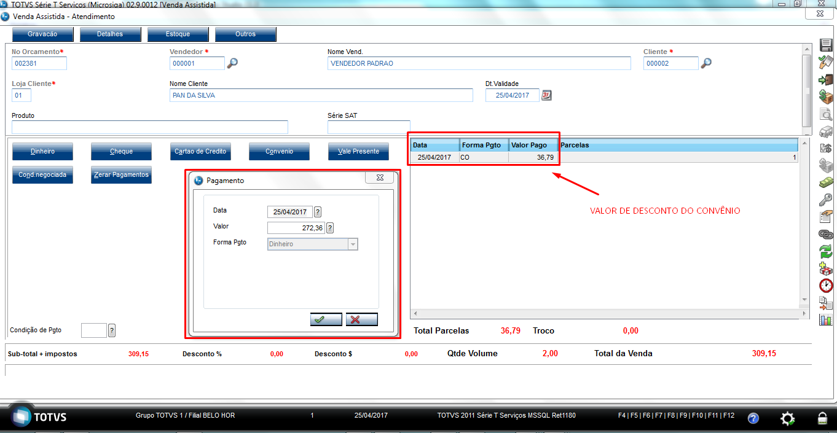Open Cliente lookup magnifier
Image resolution: width=837 pixels, height=433 pixels.
(706, 63)
